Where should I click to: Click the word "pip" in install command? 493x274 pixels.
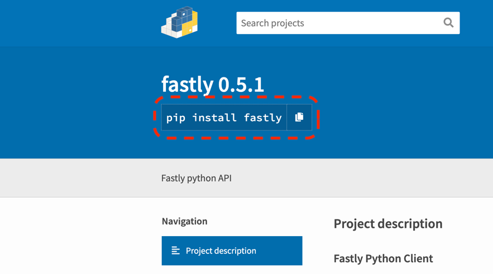click(176, 118)
